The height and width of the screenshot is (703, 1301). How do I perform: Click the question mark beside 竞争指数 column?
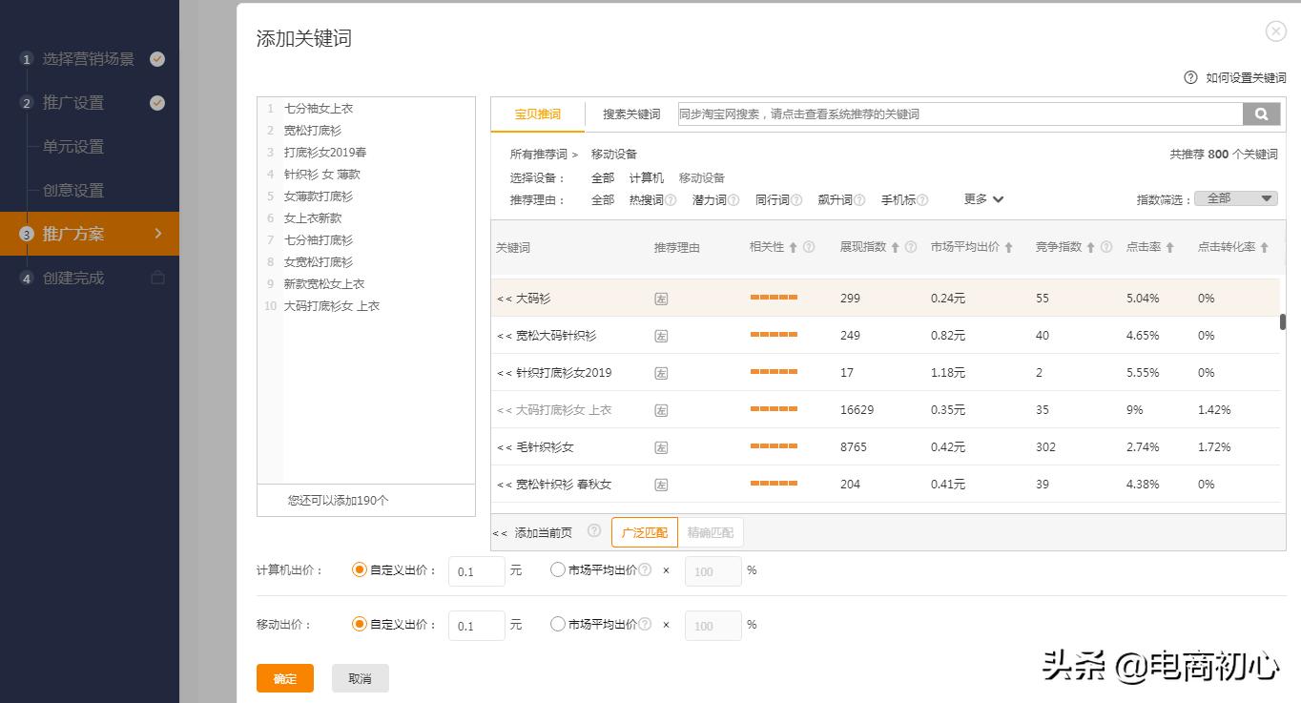1105,246
